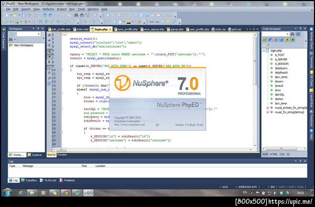Open the Project menu

[61, 9]
